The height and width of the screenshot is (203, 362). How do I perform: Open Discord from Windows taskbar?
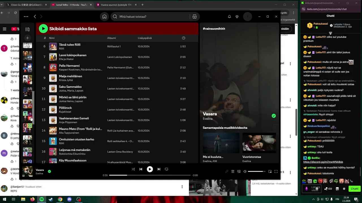pos(69,199)
